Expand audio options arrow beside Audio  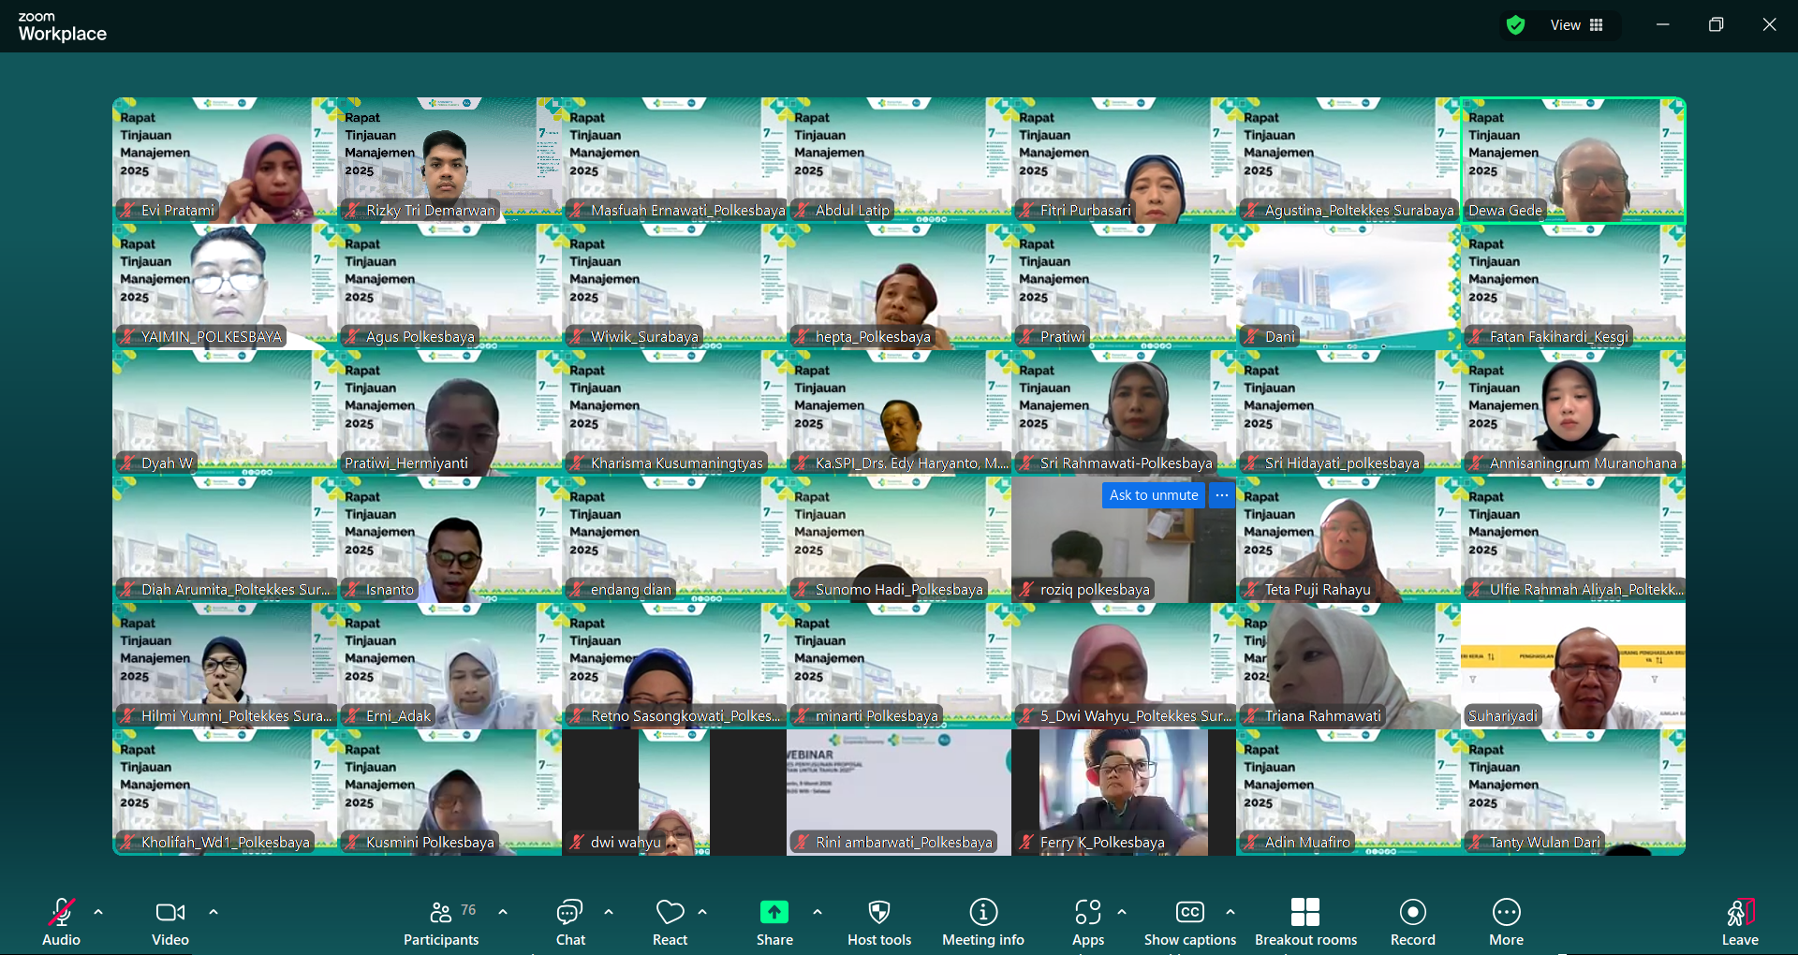tap(98, 911)
